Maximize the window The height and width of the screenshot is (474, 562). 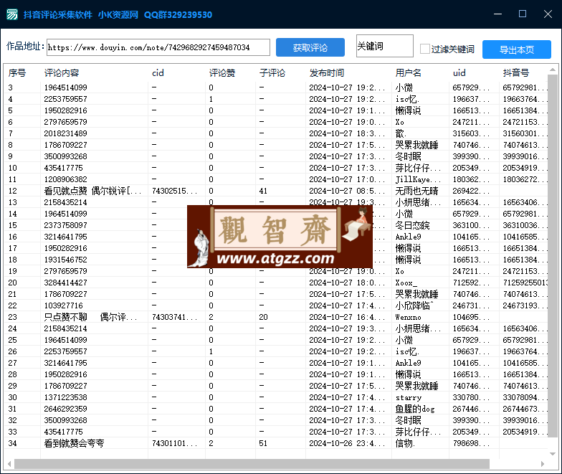(x=523, y=14)
